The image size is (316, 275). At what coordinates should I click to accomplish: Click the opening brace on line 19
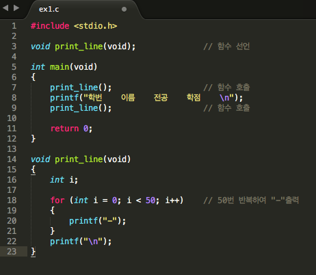click(53, 211)
